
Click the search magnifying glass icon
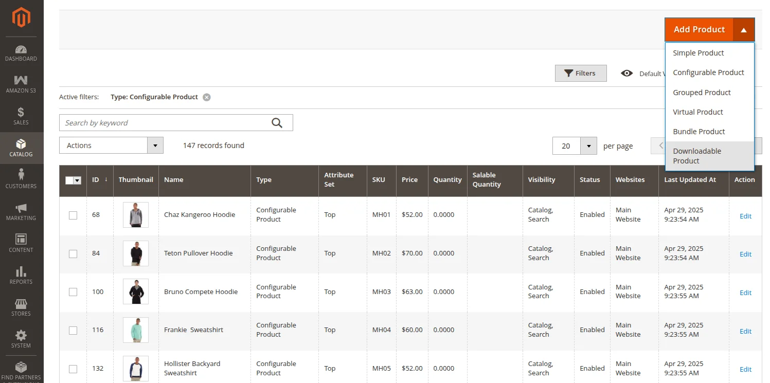pos(277,123)
